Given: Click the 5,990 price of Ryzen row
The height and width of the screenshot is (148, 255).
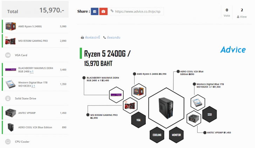Looking at the screenshot, I should click(63, 27).
